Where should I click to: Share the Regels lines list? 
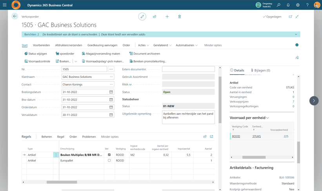pos(205,136)
